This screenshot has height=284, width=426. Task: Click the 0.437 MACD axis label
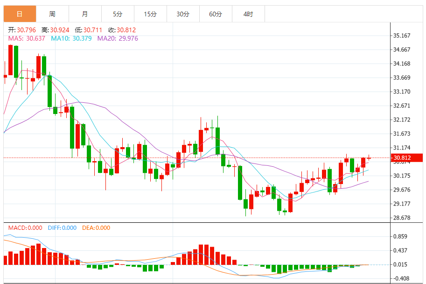coord(400,250)
